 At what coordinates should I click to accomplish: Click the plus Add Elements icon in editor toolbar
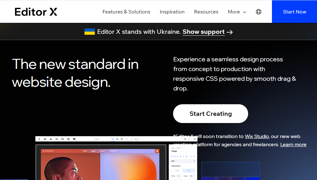[x=39, y=139]
